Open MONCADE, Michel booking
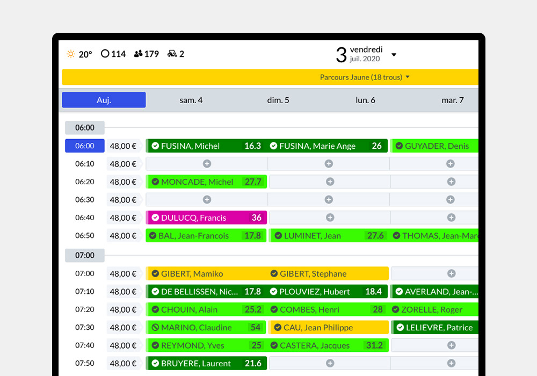The height and width of the screenshot is (376, 537). 207,182
